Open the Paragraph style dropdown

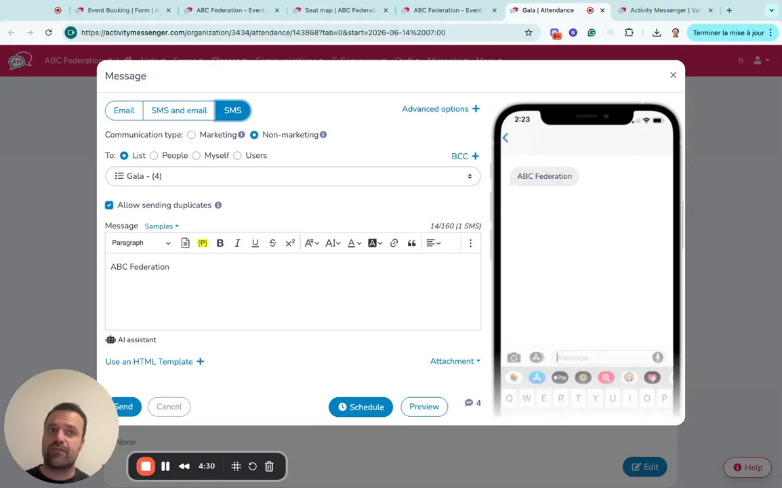141,243
